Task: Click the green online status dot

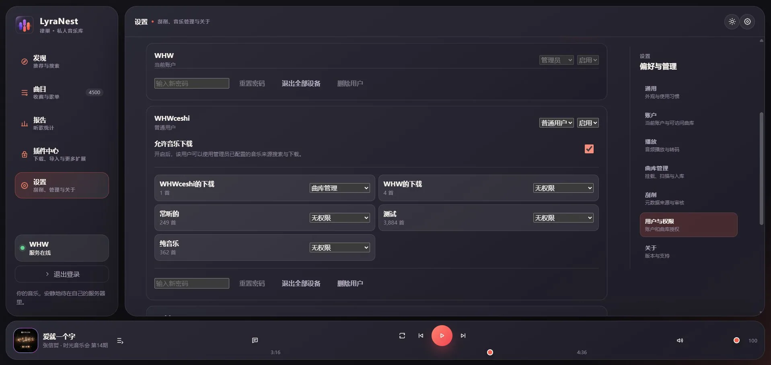Action: (x=23, y=248)
